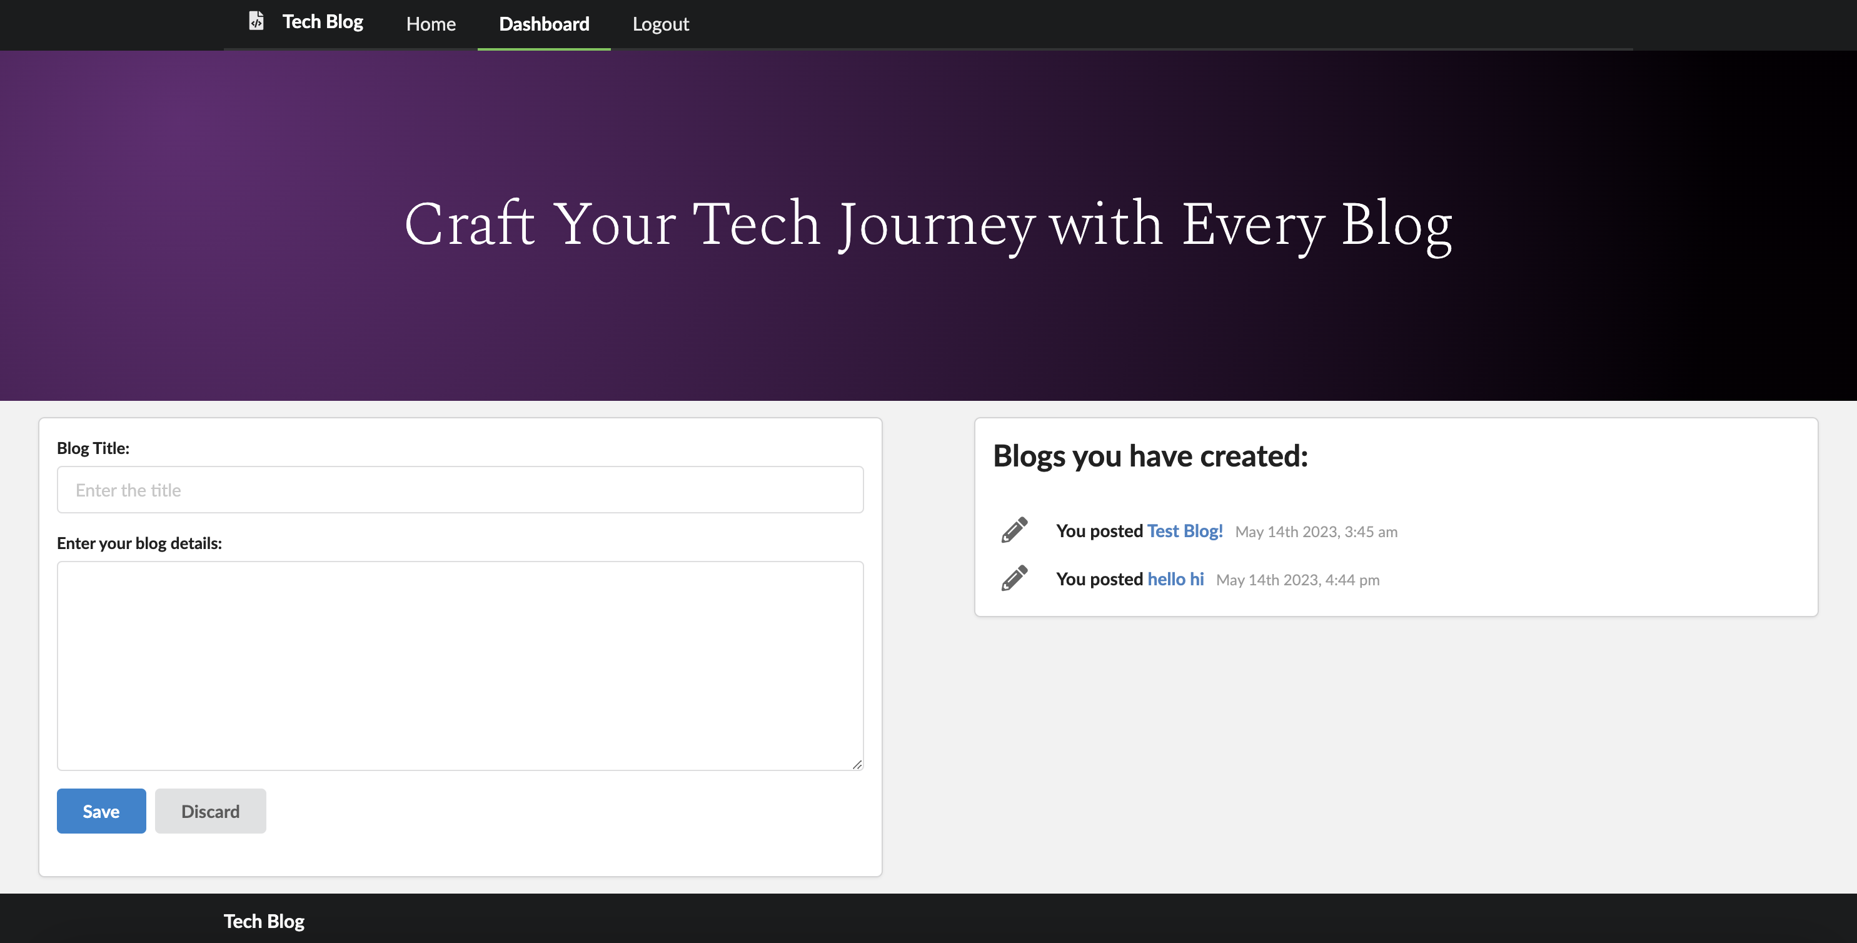Open the Home navigation link
1857x943 pixels.
coord(429,23)
